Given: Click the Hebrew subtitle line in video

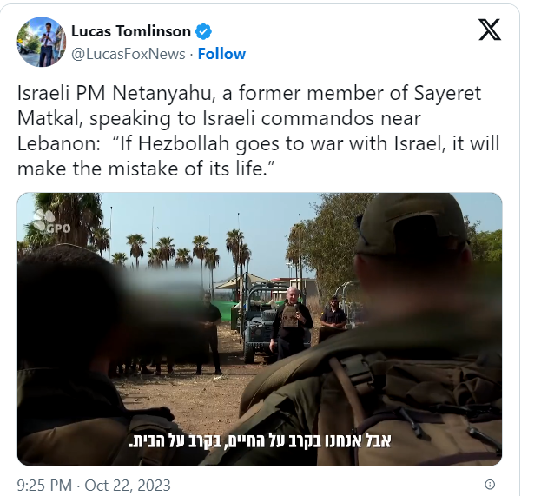Looking at the screenshot, I should coord(260,440).
